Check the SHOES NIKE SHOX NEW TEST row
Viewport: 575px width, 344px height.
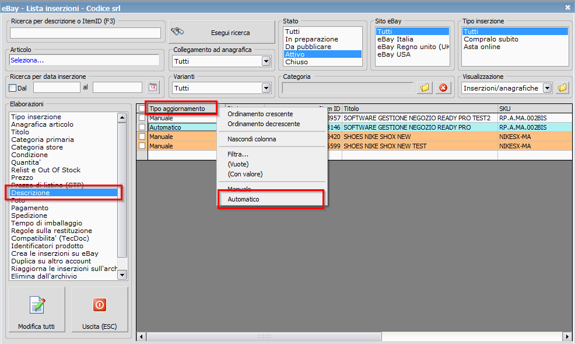point(142,146)
